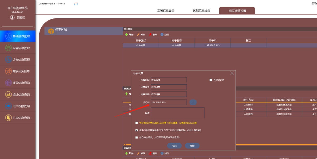The width and height of the screenshot is (317, 159).
Task: Open 基础信息管理 in the sidebar
Action: [18, 36]
